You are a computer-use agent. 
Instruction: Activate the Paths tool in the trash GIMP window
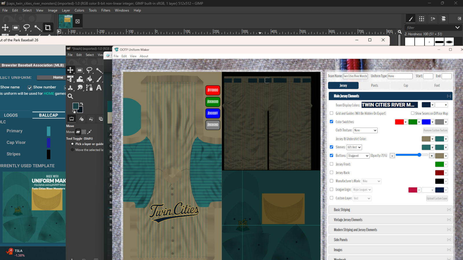pyautogui.click(x=89, y=88)
